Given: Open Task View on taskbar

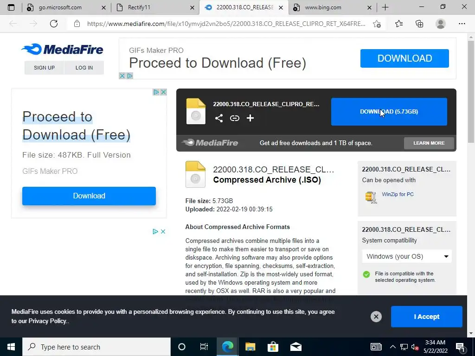Looking at the screenshot, I should tap(204, 347).
